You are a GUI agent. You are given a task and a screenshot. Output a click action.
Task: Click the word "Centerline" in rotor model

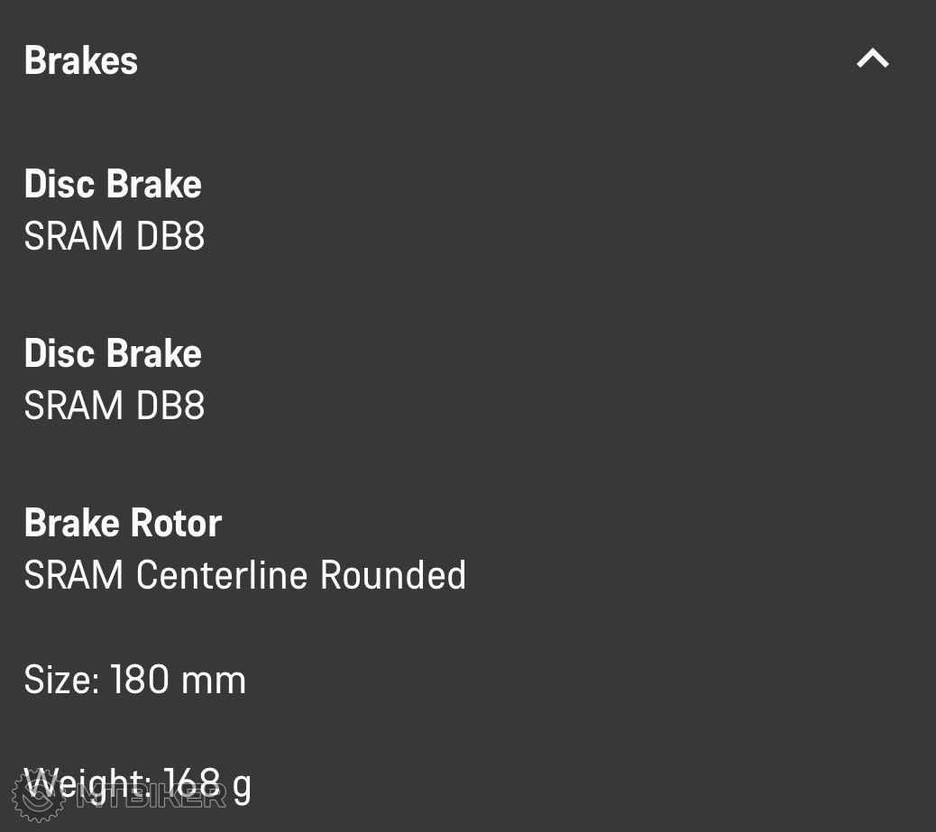tap(222, 575)
